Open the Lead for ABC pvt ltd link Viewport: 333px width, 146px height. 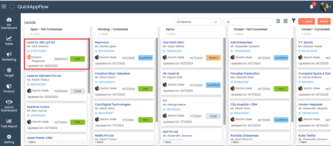(41, 42)
